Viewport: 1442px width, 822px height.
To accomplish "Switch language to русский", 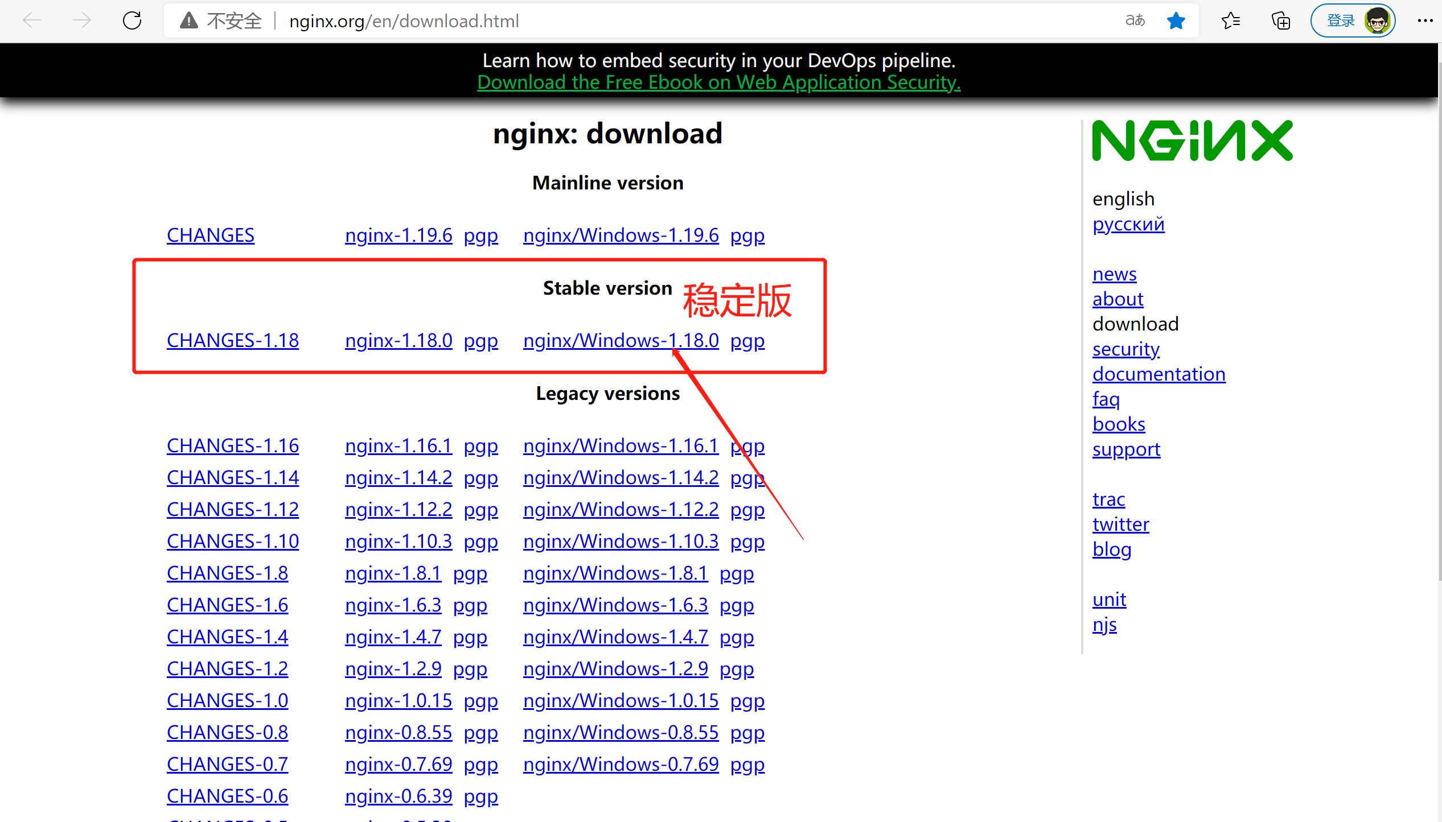I will [x=1128, y=224].
